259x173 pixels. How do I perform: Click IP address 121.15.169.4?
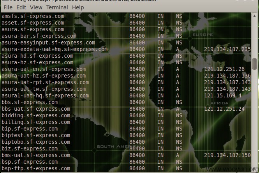(x=223, y=95)
